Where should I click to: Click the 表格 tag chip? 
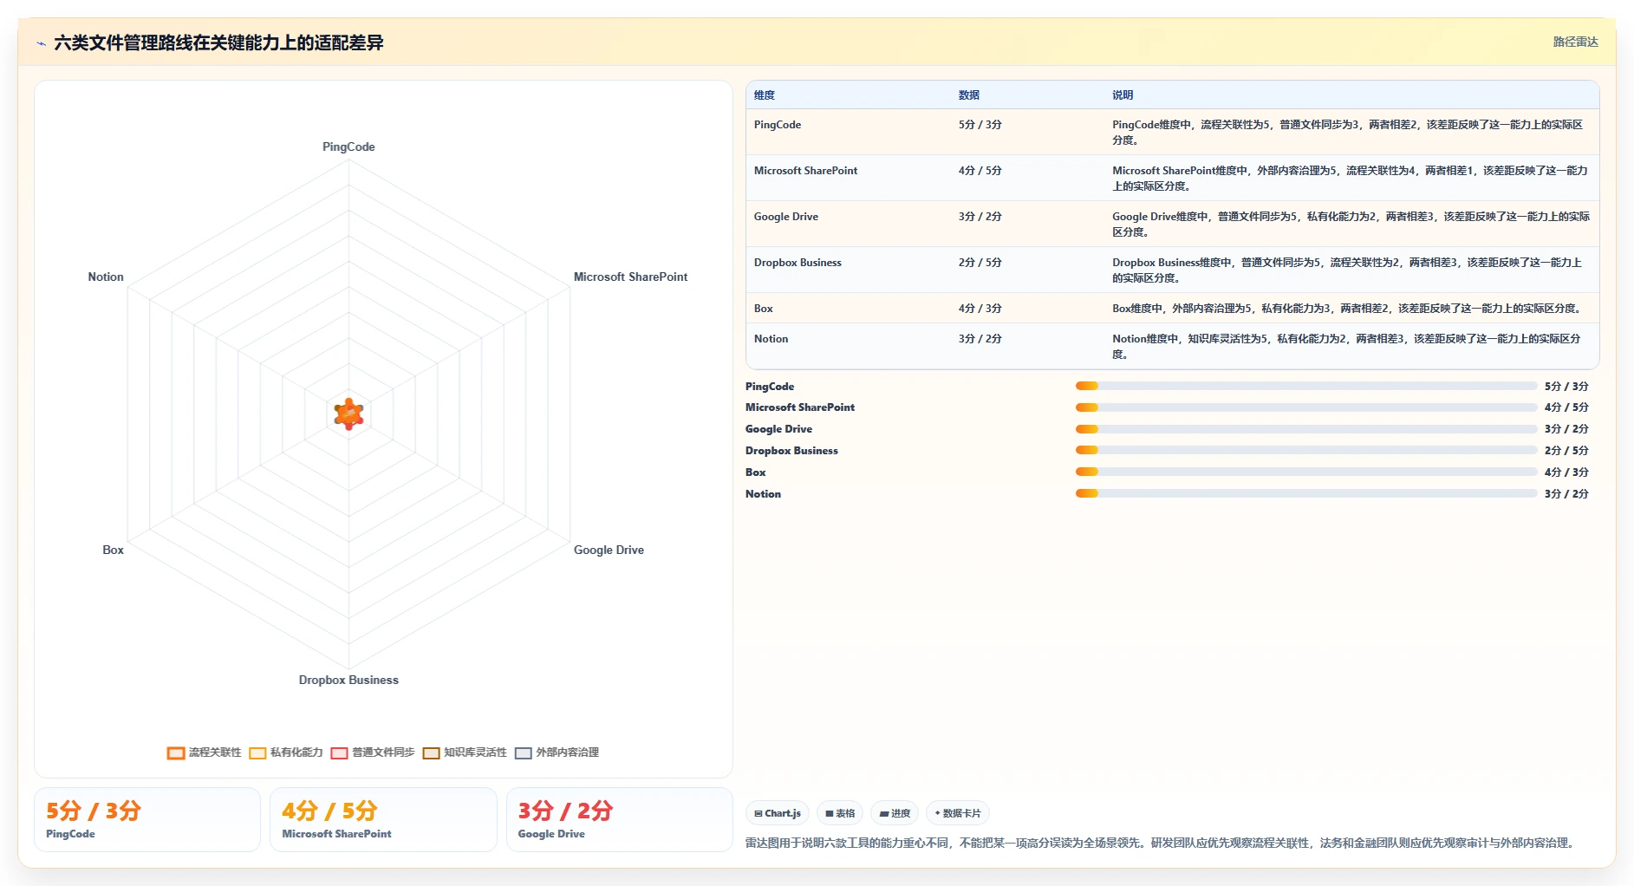840,813
